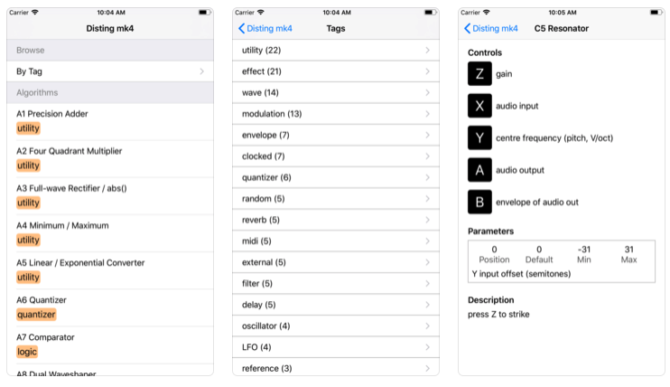Expand the effect (21) tag chevron
The height and width of the screenshot is (387, 670).
(427, 71)
